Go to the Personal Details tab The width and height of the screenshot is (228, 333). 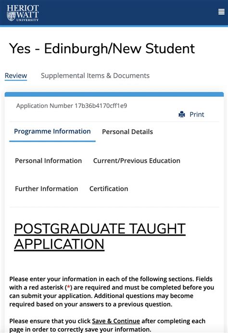[x=127, y=132]
